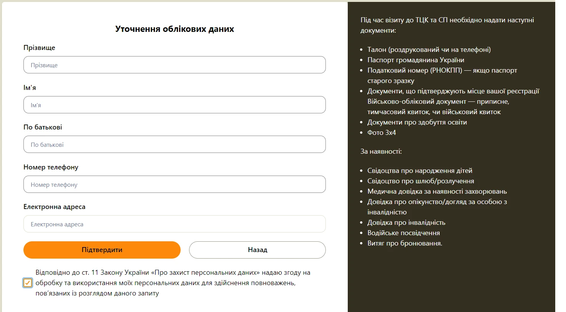Image resolution: width=566 pixels, height=312 pixels.
Task: Click the За наявності subheading
Action: pyautogui.click(x=381, y=151)
